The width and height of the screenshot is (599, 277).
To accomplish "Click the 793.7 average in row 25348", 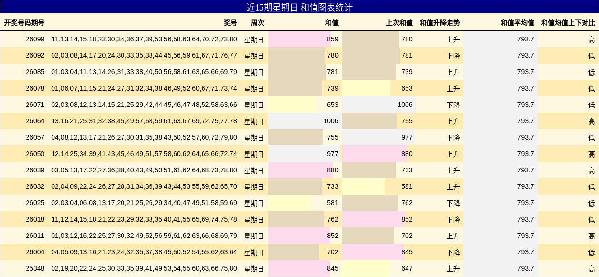I will (526, 268).
